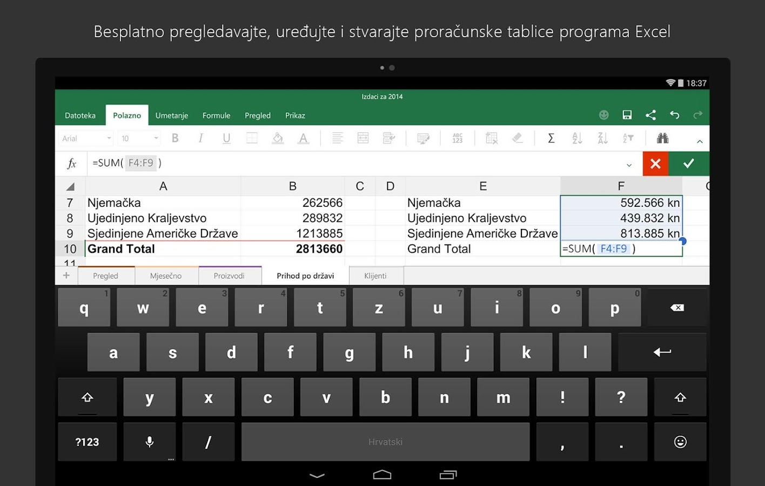Open Find with the binoculars icon
This screenshot has height=486, width=765.
pos(662,138)
